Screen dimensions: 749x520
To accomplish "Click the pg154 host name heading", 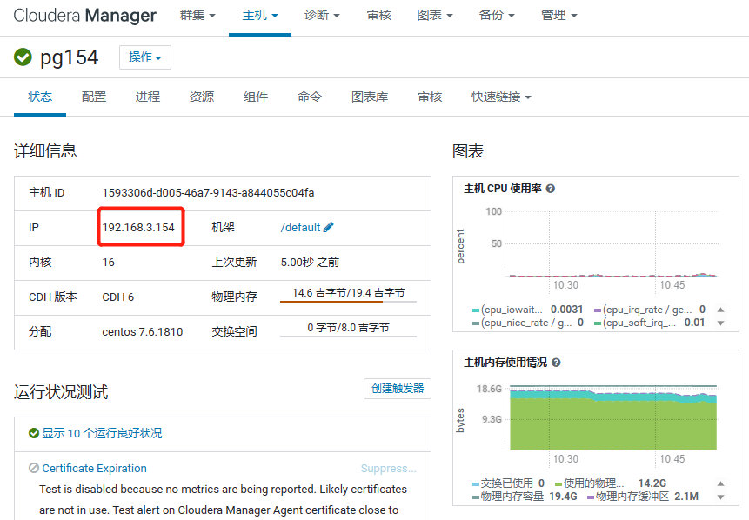I will point(70,57).
